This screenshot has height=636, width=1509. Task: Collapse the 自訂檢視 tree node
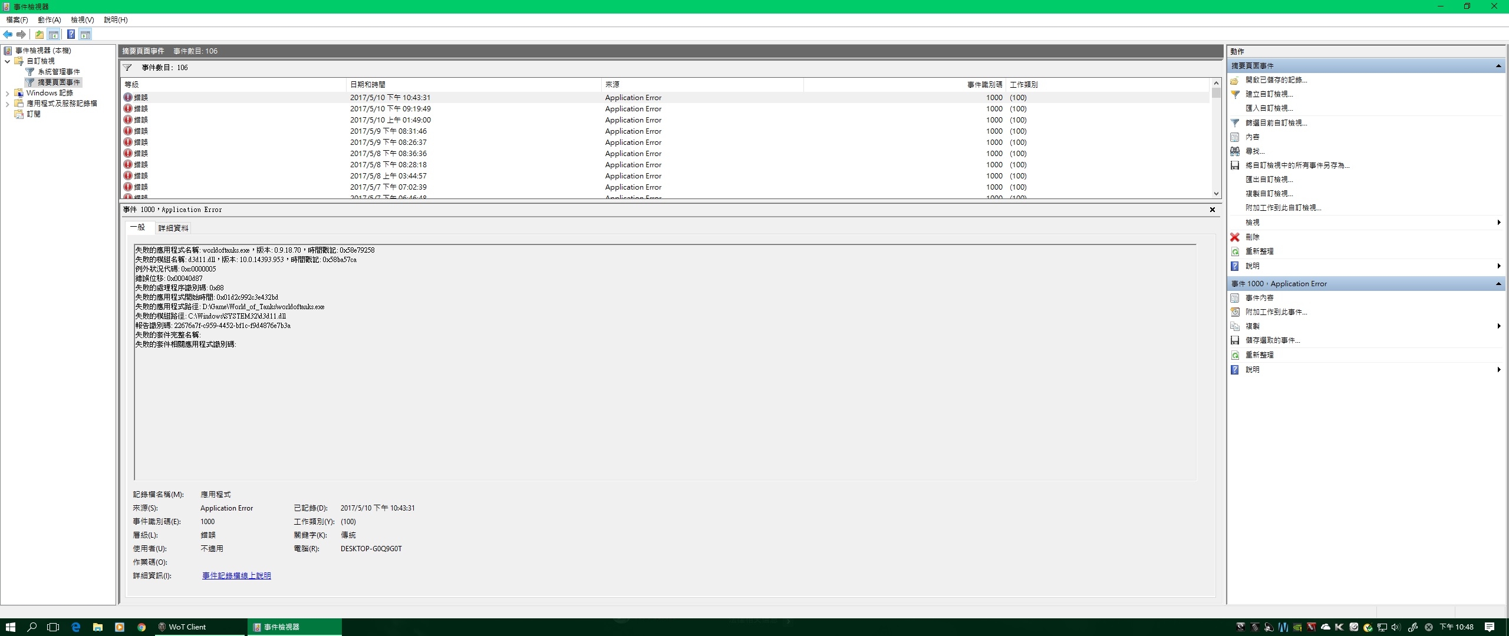pyautogui.click(x=7, y=61)
